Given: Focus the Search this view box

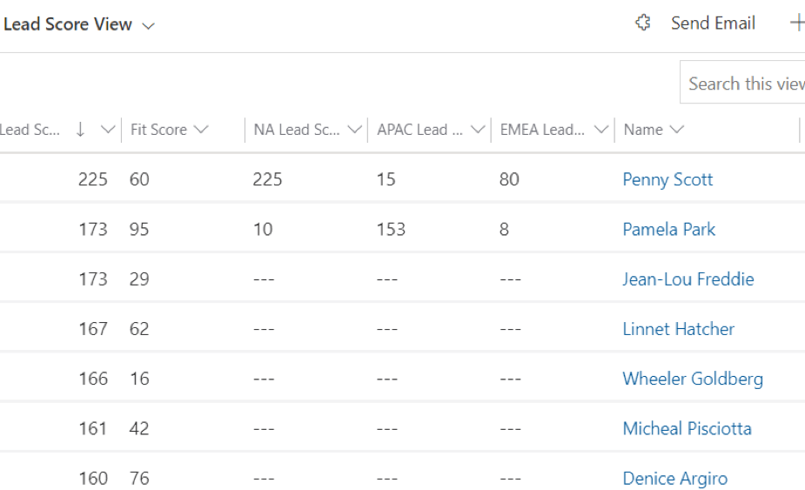Looking at the screenshot, I should point(745,84).
